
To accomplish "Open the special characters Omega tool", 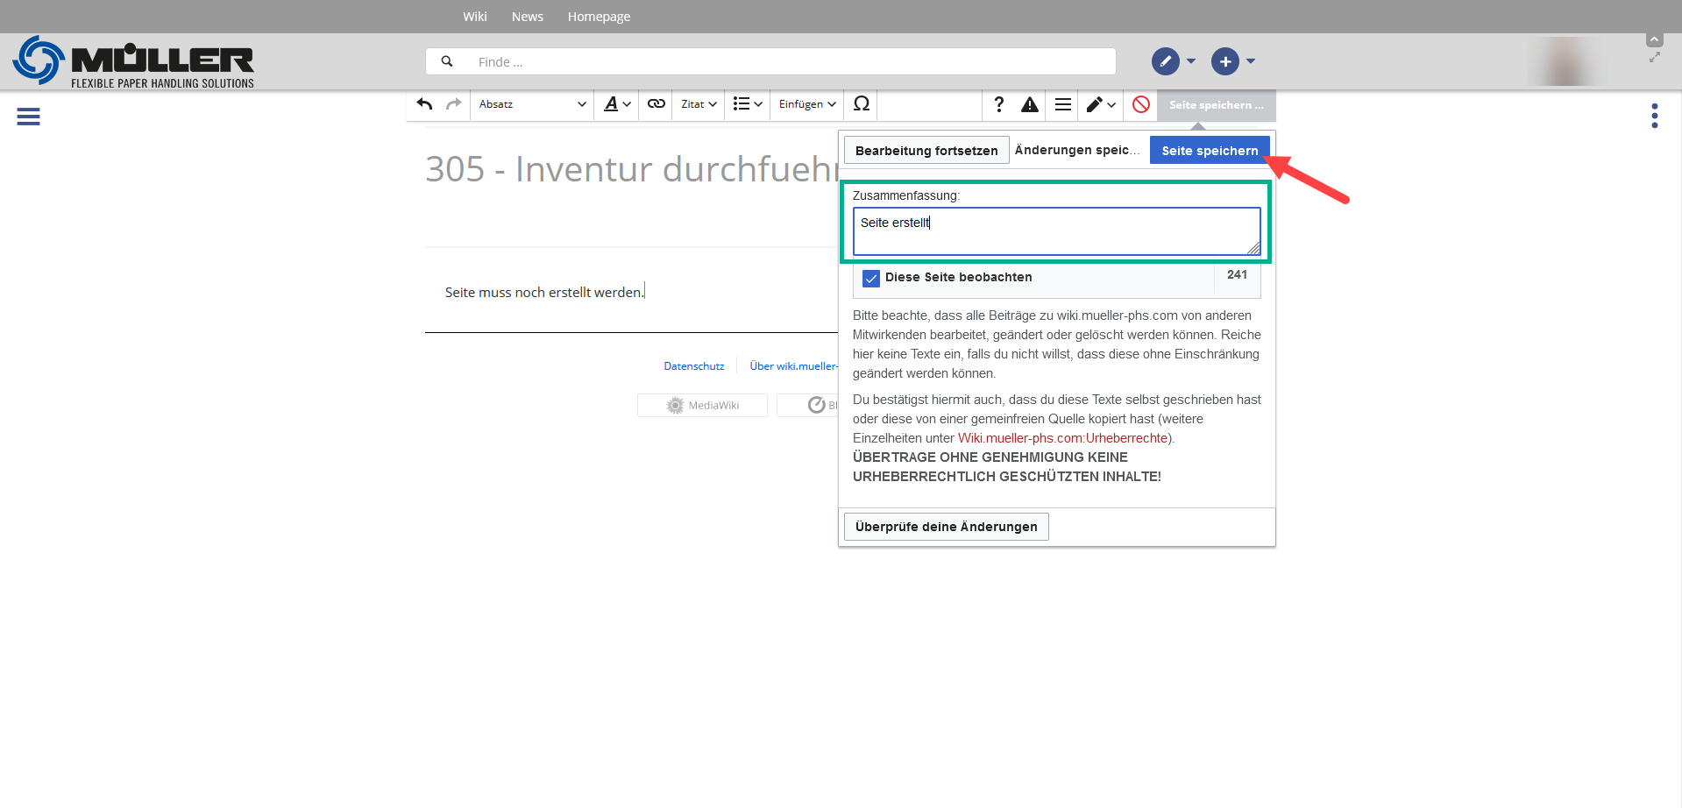I will [x=861, y=104].
